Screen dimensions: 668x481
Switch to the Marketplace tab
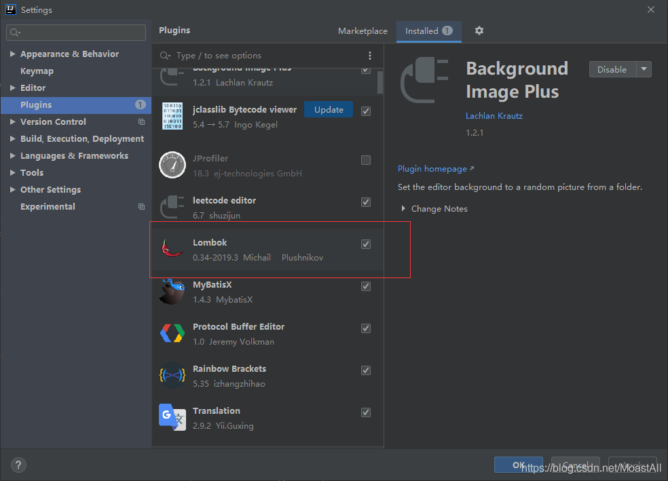[x=363, y=31]
